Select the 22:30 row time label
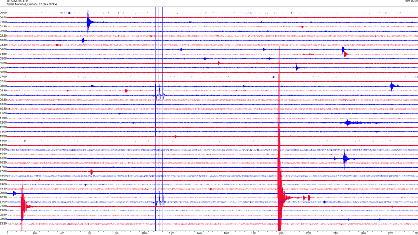This screenshot has height=235, width=418. point(3,215)
